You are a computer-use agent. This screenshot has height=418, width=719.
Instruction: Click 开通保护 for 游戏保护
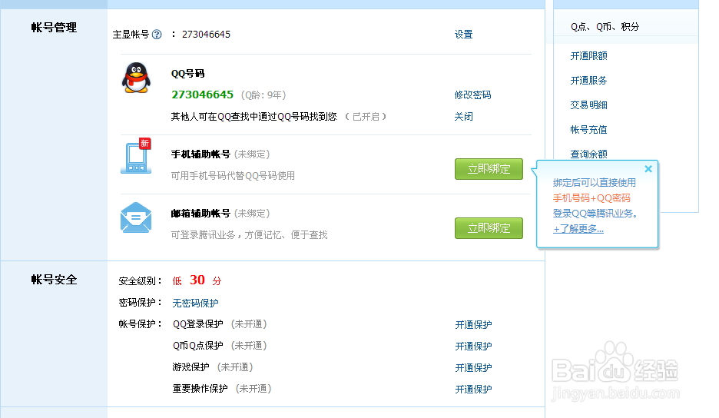[x=473, y=368]
